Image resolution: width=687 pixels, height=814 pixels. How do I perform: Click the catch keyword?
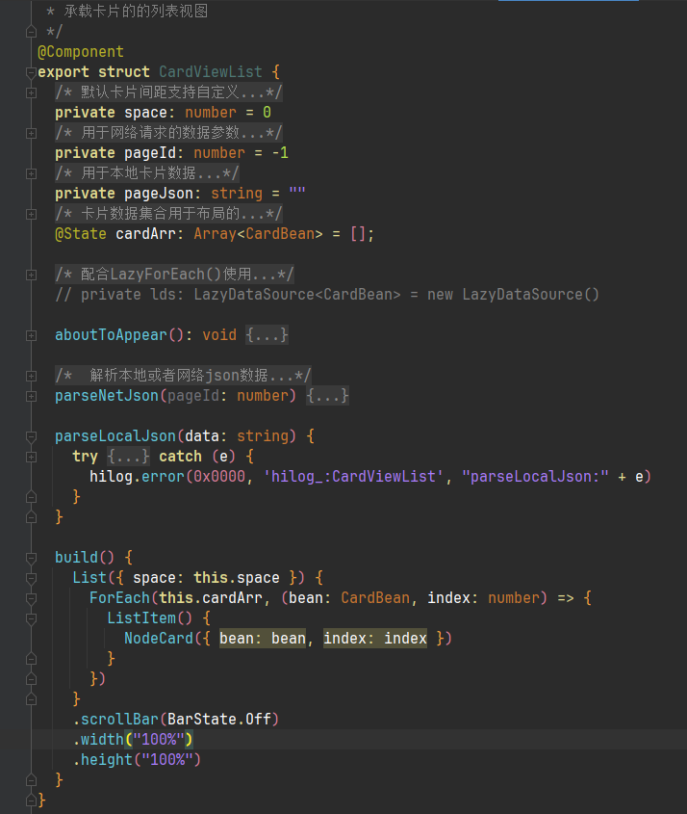180,457
